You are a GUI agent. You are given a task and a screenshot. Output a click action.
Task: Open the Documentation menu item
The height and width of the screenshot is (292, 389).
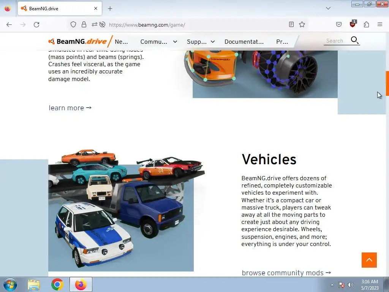(x=244, y=42)
